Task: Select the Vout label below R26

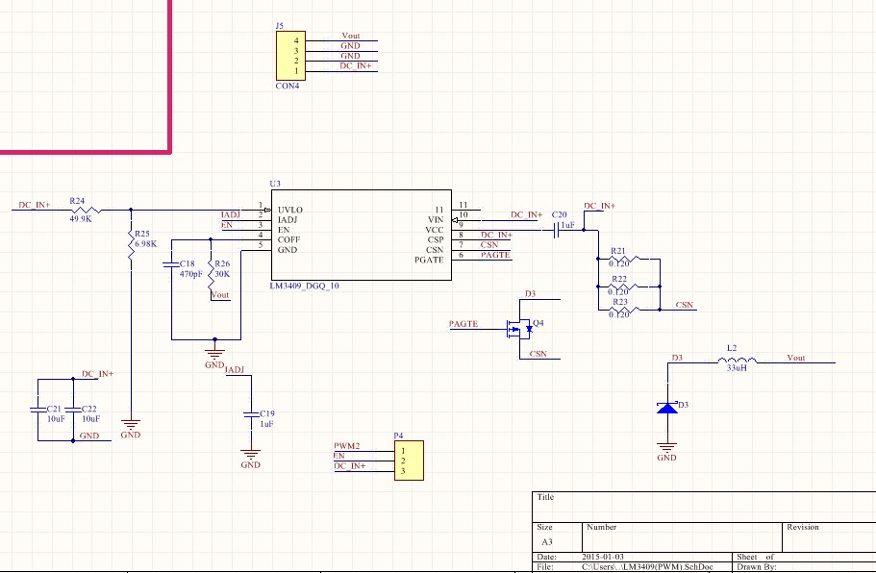Action: click(220, 295)
